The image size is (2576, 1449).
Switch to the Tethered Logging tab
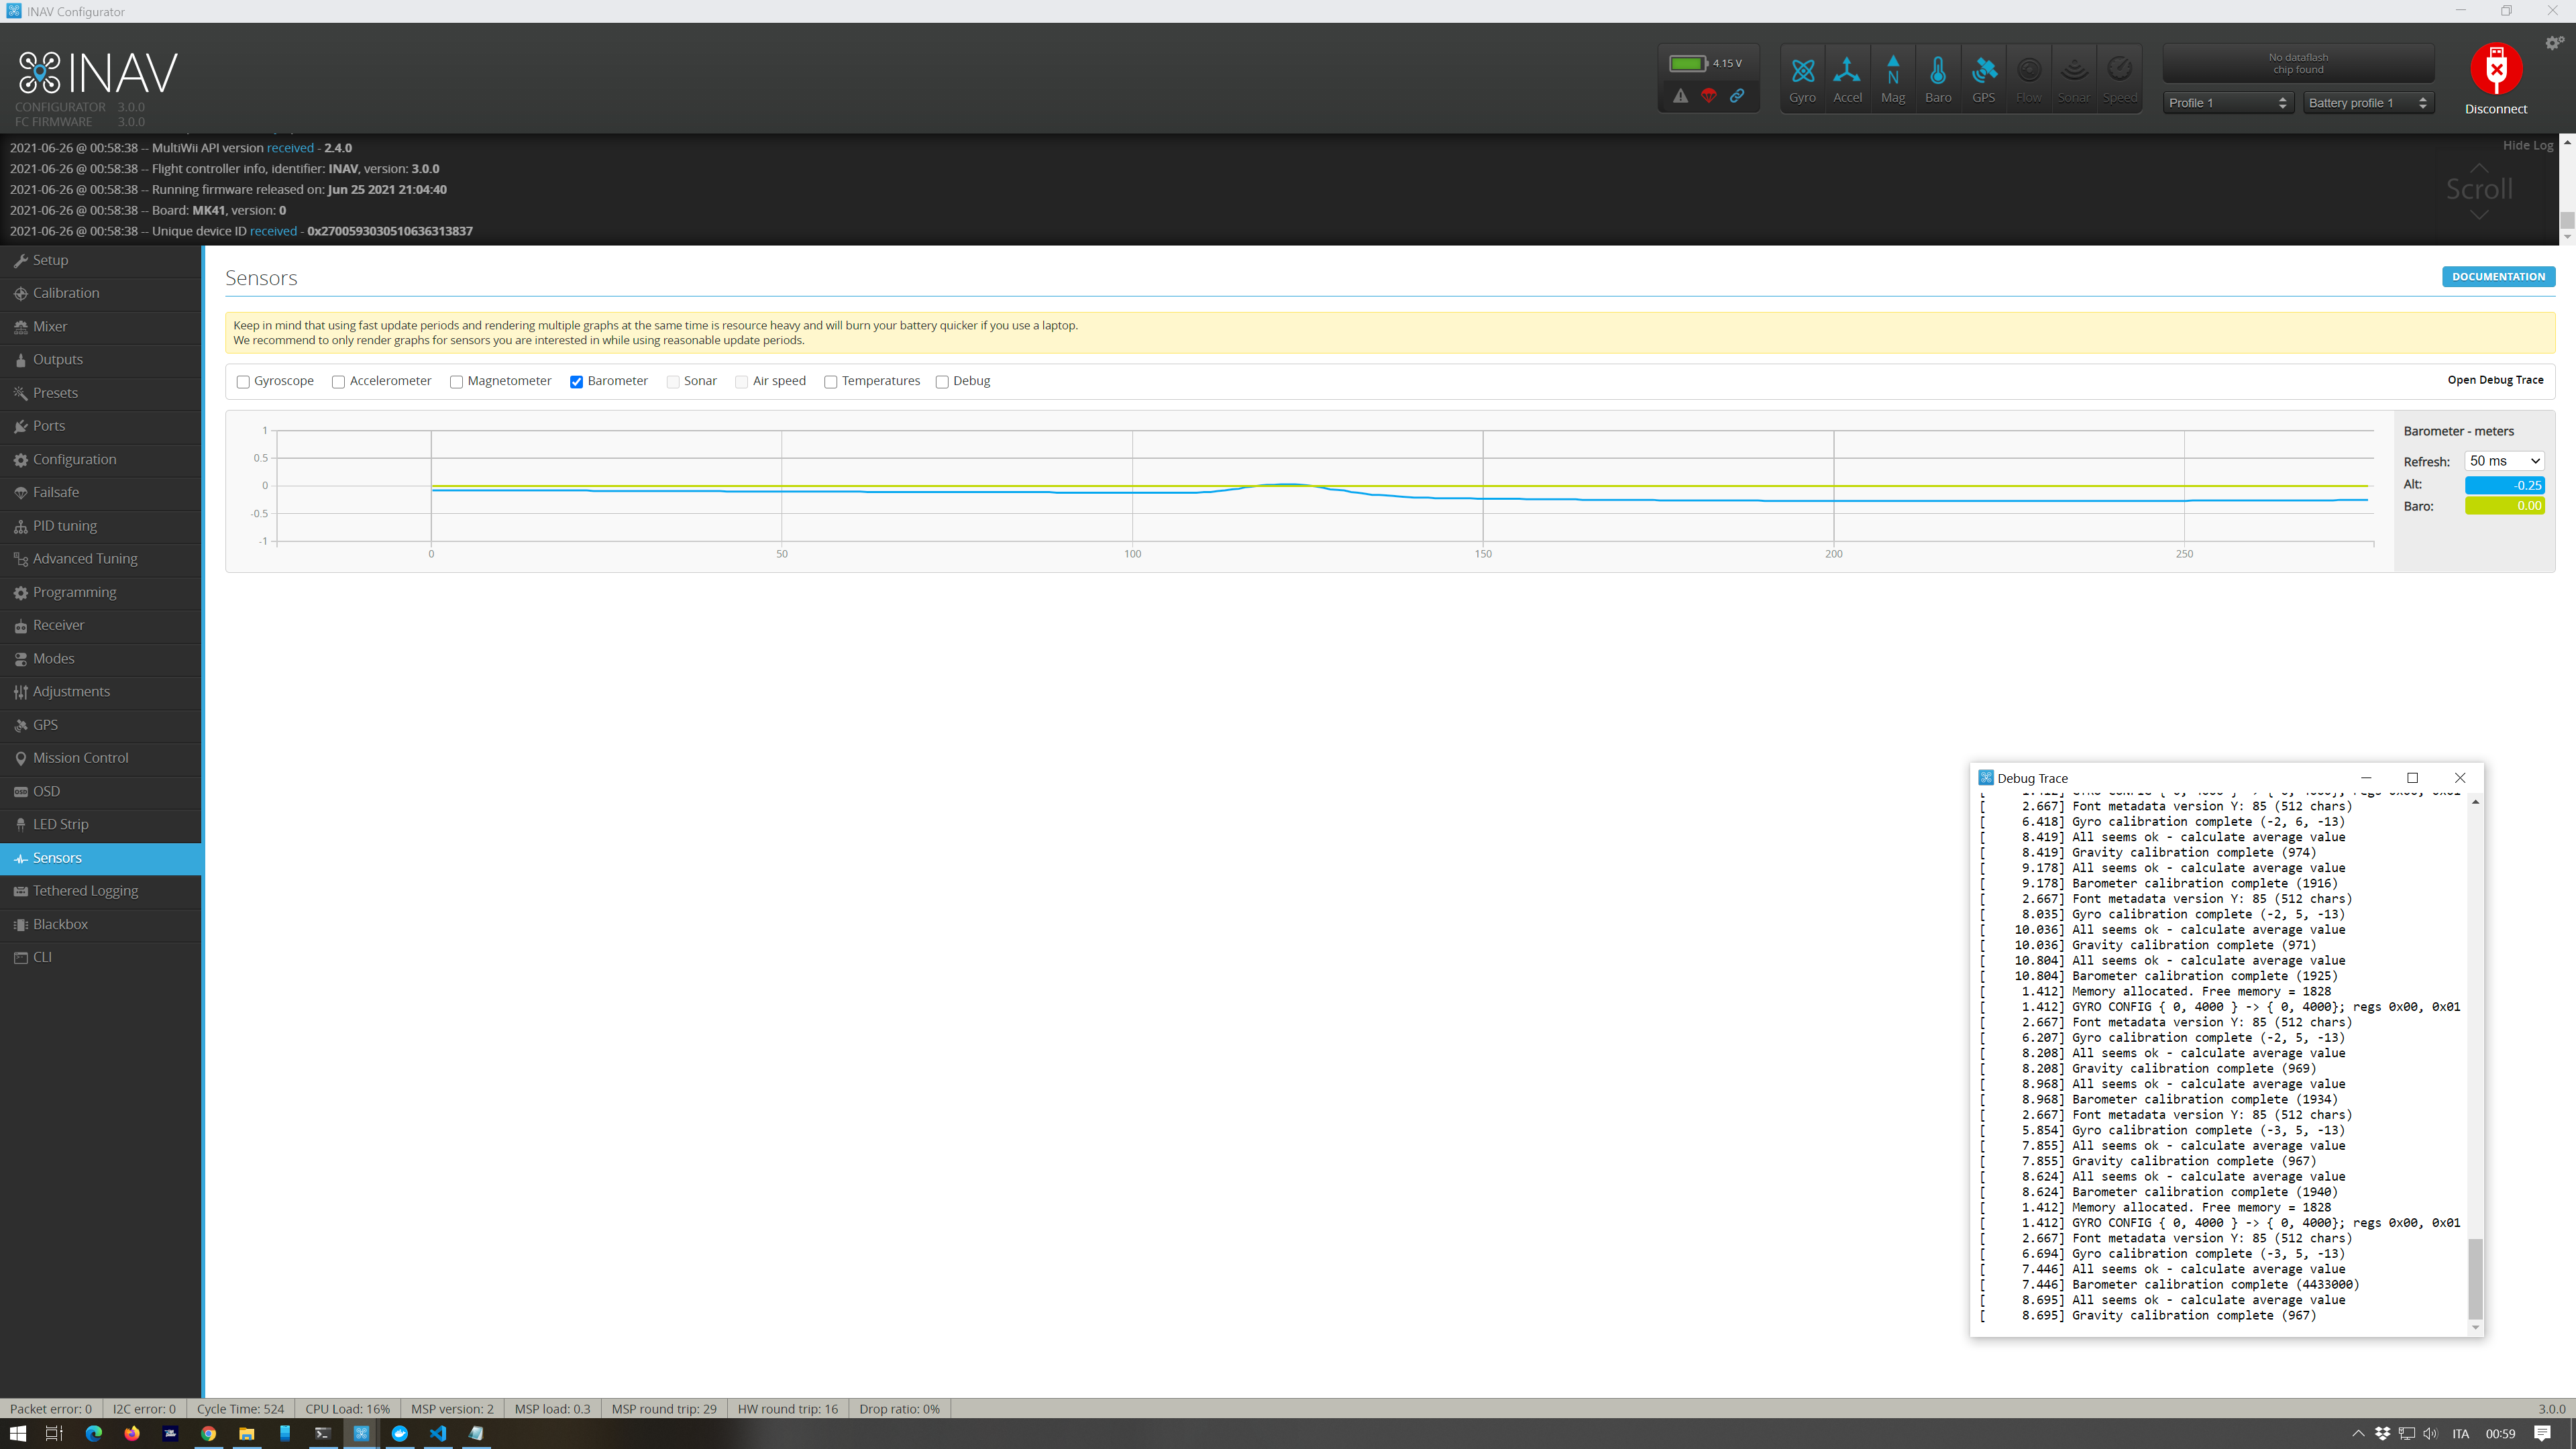pos(85,890)
